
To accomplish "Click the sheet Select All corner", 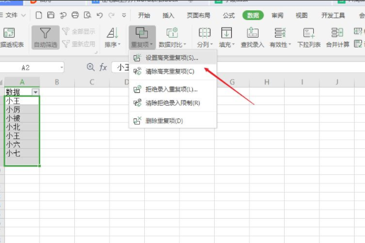I will tap(2, 82).
